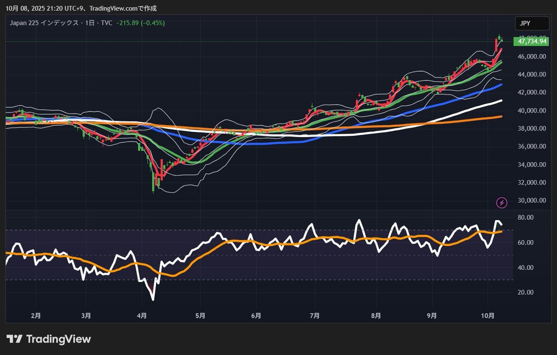Screen dimensions: 557x355
Task: Open the JPY currency selector
Action: tap(531, 23)
